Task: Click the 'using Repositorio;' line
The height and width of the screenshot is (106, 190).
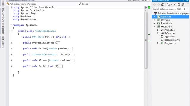Action: pos(24,19)
